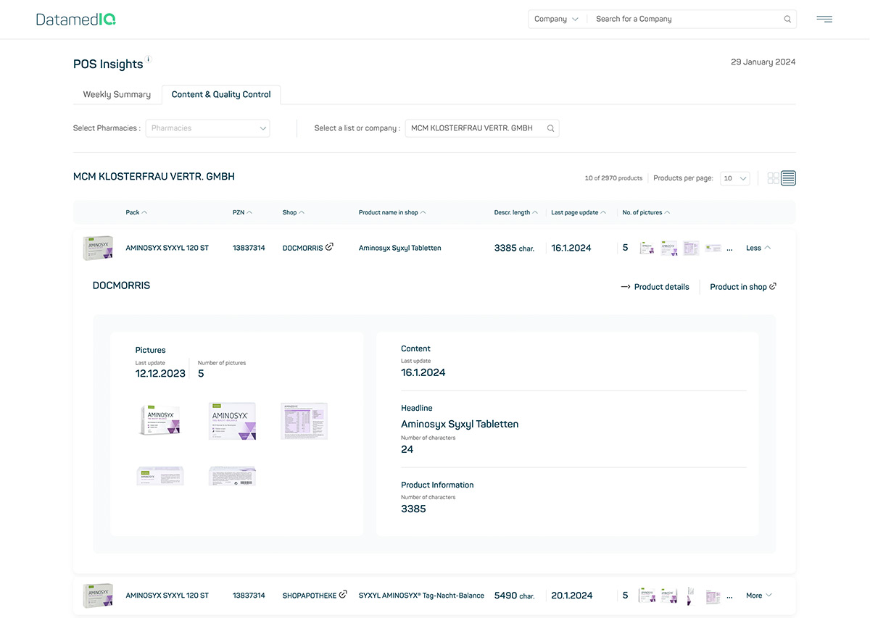Image resolution: width=870 pixels, height=618 pixels.
Task: Click '29 January 2024' date
Action: pyautogui.click(x=763, y=62)
